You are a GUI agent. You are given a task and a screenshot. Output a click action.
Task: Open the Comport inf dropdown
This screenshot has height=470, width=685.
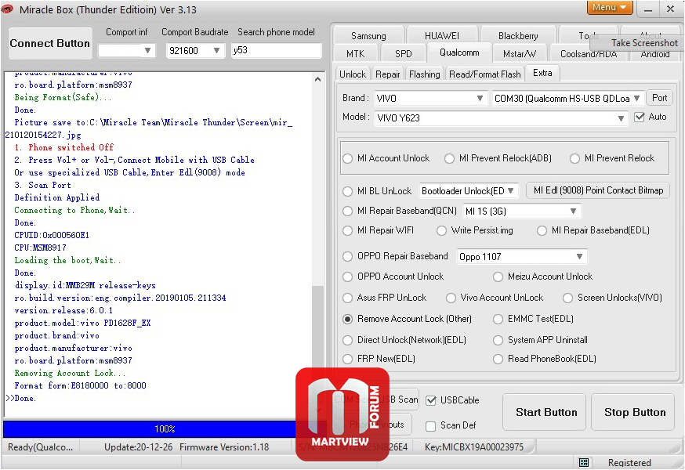(127, 51)
